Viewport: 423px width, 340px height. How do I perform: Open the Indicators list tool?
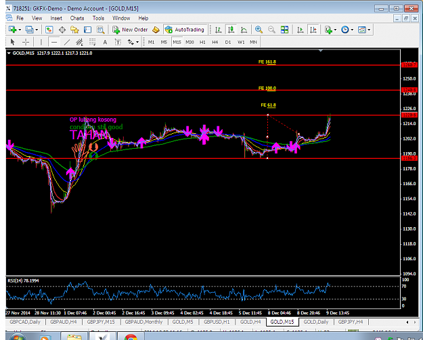coord(328,29)
